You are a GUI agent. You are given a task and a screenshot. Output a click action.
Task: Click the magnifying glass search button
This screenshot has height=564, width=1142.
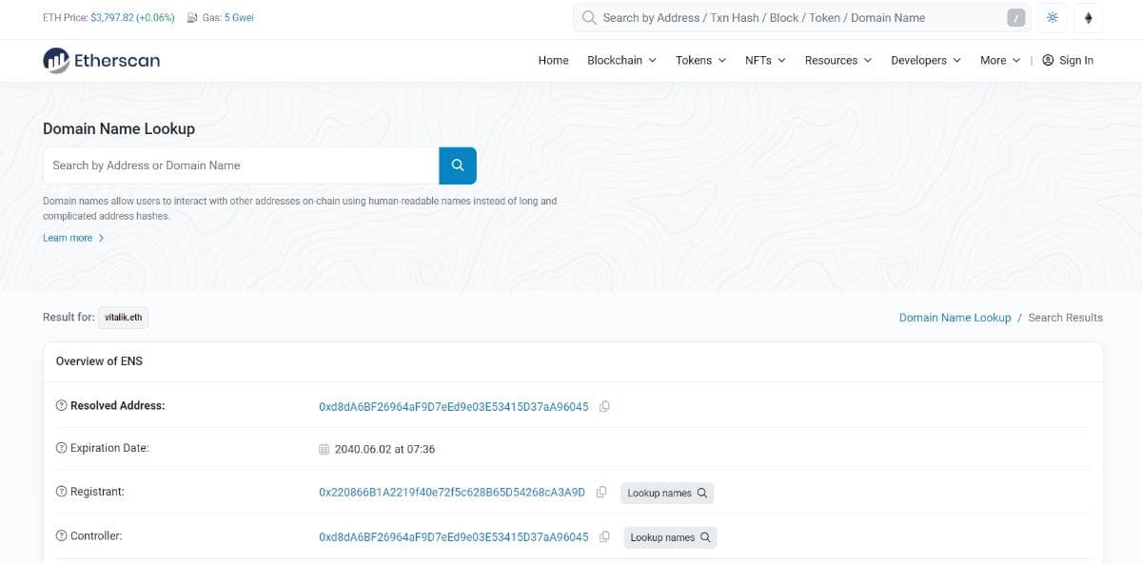(457, 165)
